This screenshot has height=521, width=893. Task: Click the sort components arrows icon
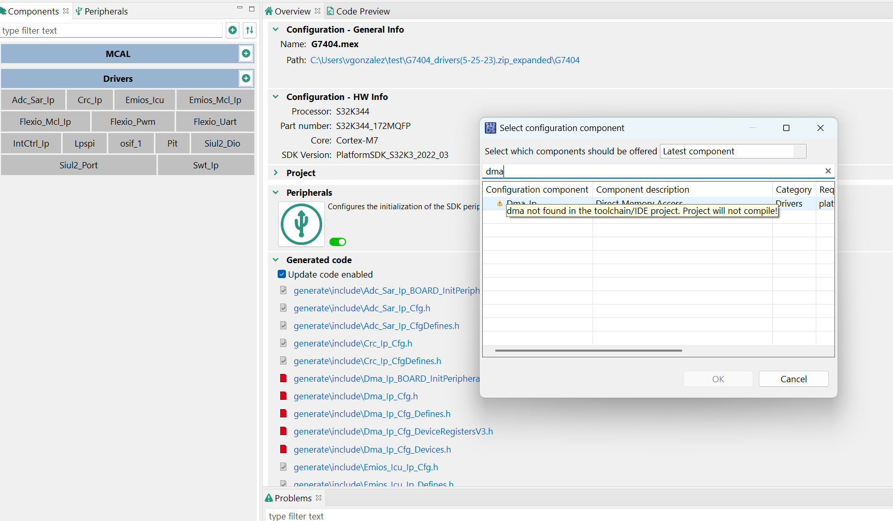[250, 30]
